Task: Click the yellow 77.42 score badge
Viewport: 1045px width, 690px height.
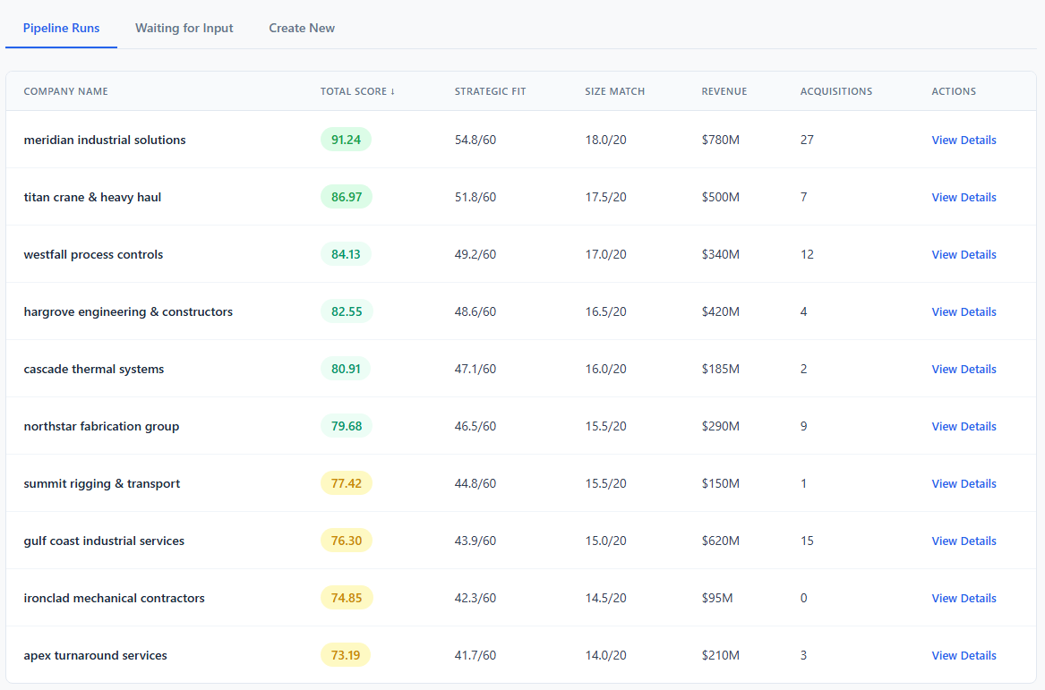Action: pyautogui.click(x=346, y=483)
